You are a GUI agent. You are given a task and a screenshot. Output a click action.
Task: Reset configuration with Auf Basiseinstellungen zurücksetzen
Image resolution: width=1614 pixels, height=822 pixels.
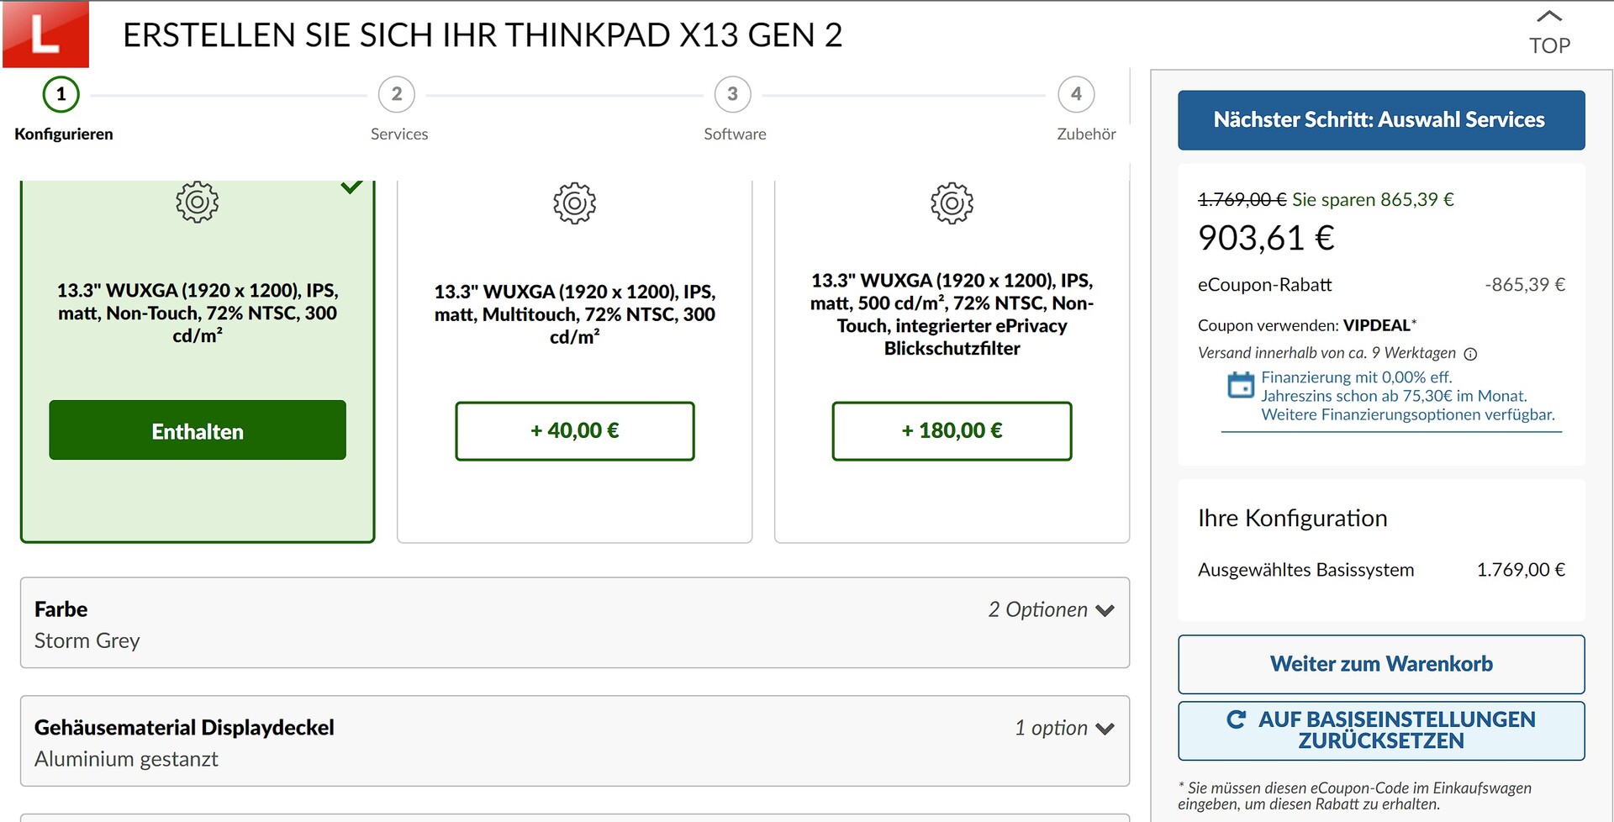point(1381,730)
